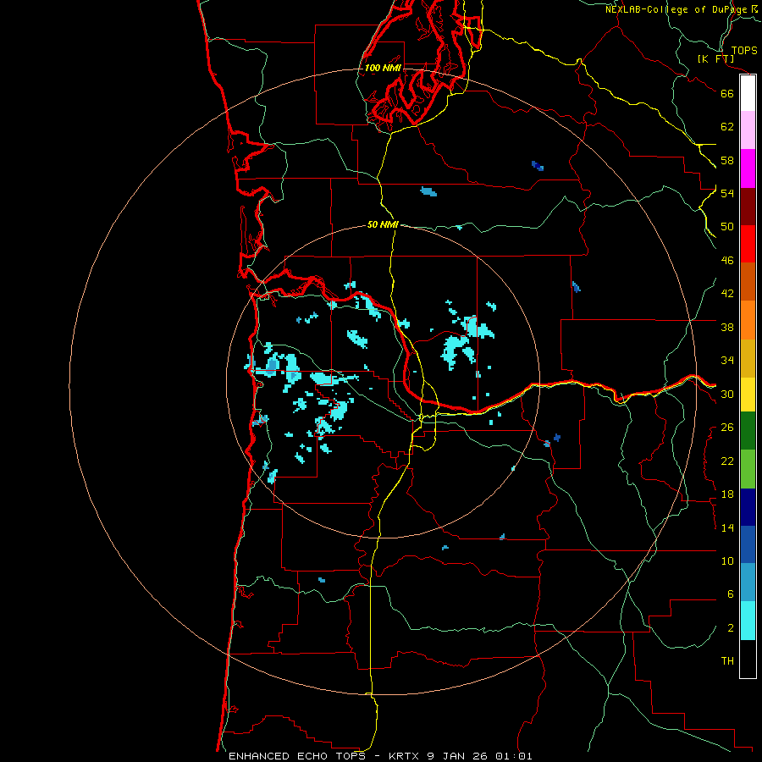This screenshot has width=762, height=762.
Task: Click the steel blue legend swatch
Action: pos(748,583)
